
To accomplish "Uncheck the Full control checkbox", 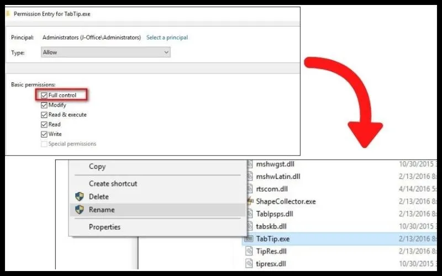I will point(44,95).
